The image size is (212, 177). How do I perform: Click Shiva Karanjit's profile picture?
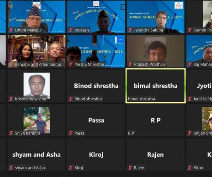pyautogui.click(x=36, y=120)
